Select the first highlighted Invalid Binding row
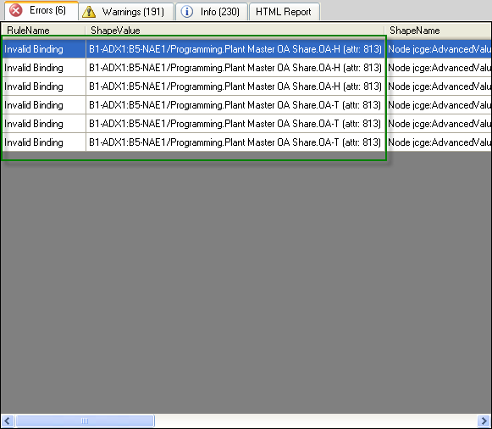This screenshot has height=429, width=492. tap(246, 49)
